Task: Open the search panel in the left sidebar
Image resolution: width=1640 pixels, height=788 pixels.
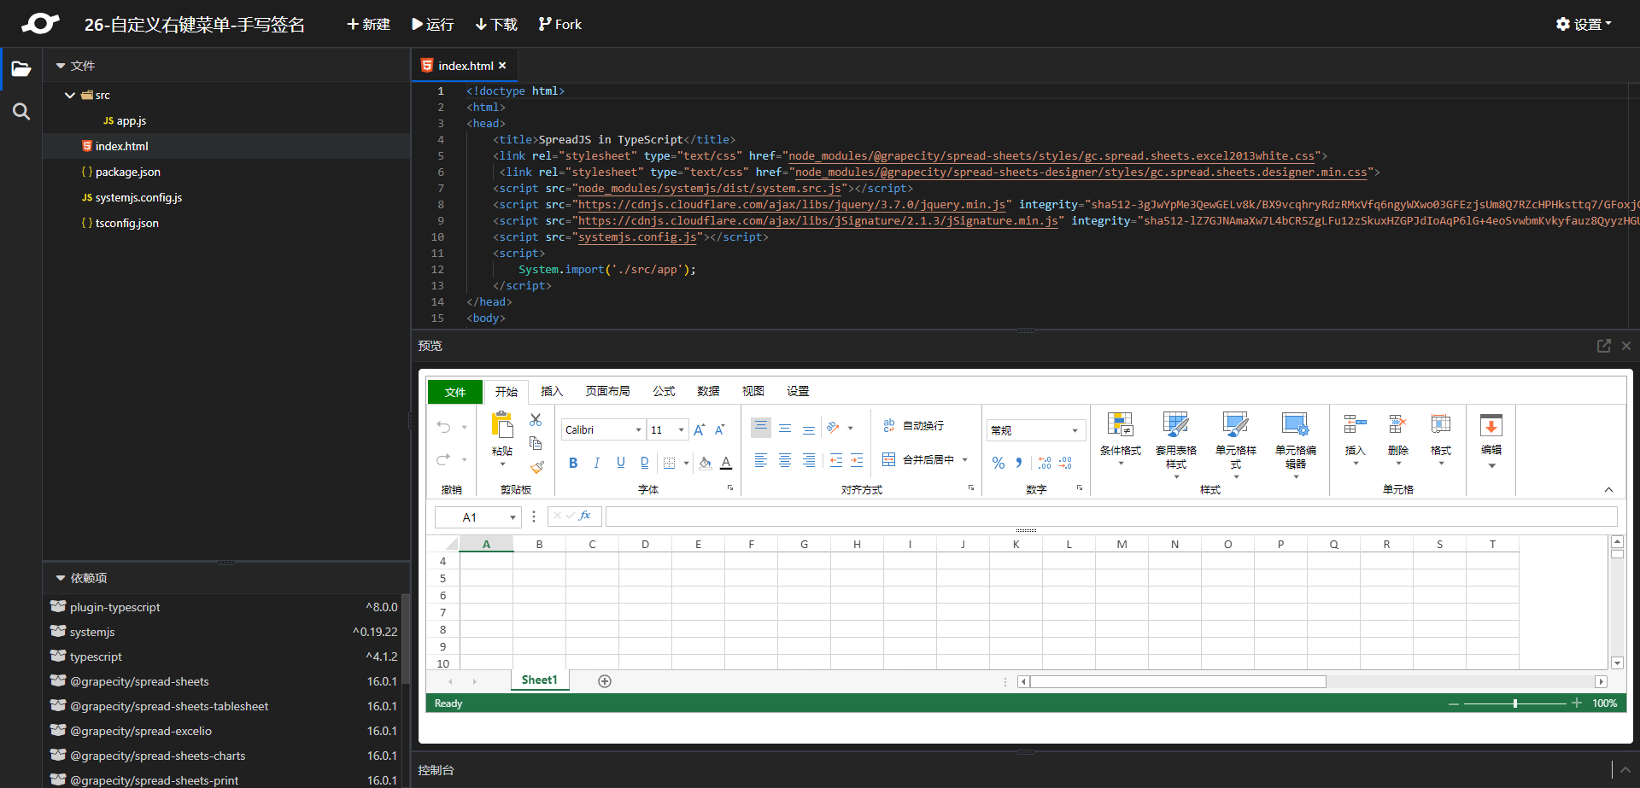Action: [x=21, y=112]
